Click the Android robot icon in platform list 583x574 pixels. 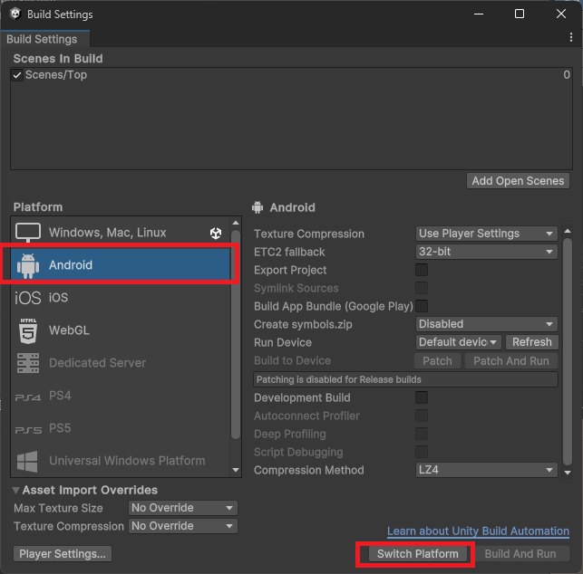tap(28, 265)
